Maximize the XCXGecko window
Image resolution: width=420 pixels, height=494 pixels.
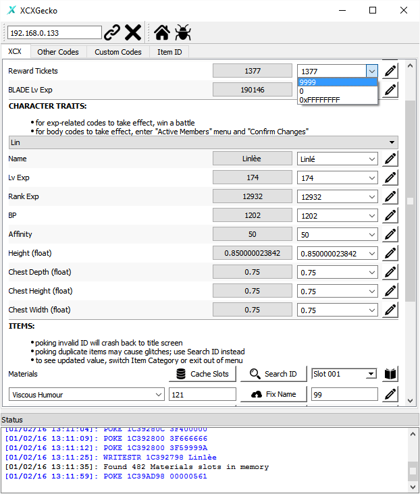pos(373,10)
